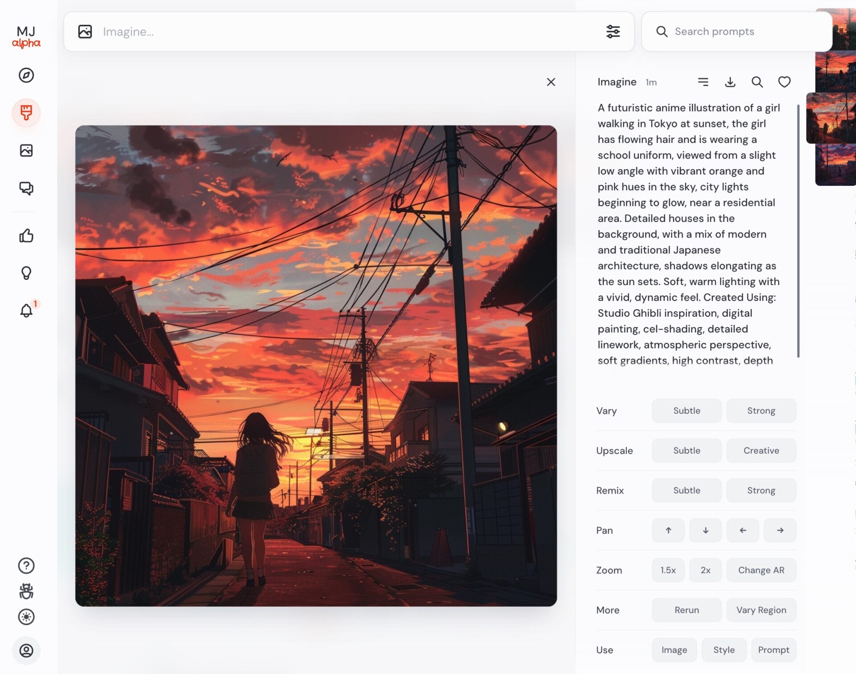
Task: Open notifications bell with badge
Action: pos(26,310)
